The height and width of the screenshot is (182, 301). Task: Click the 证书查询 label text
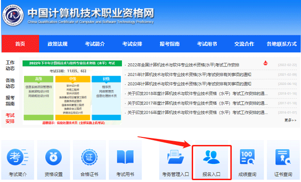click(x=283, y=174)
